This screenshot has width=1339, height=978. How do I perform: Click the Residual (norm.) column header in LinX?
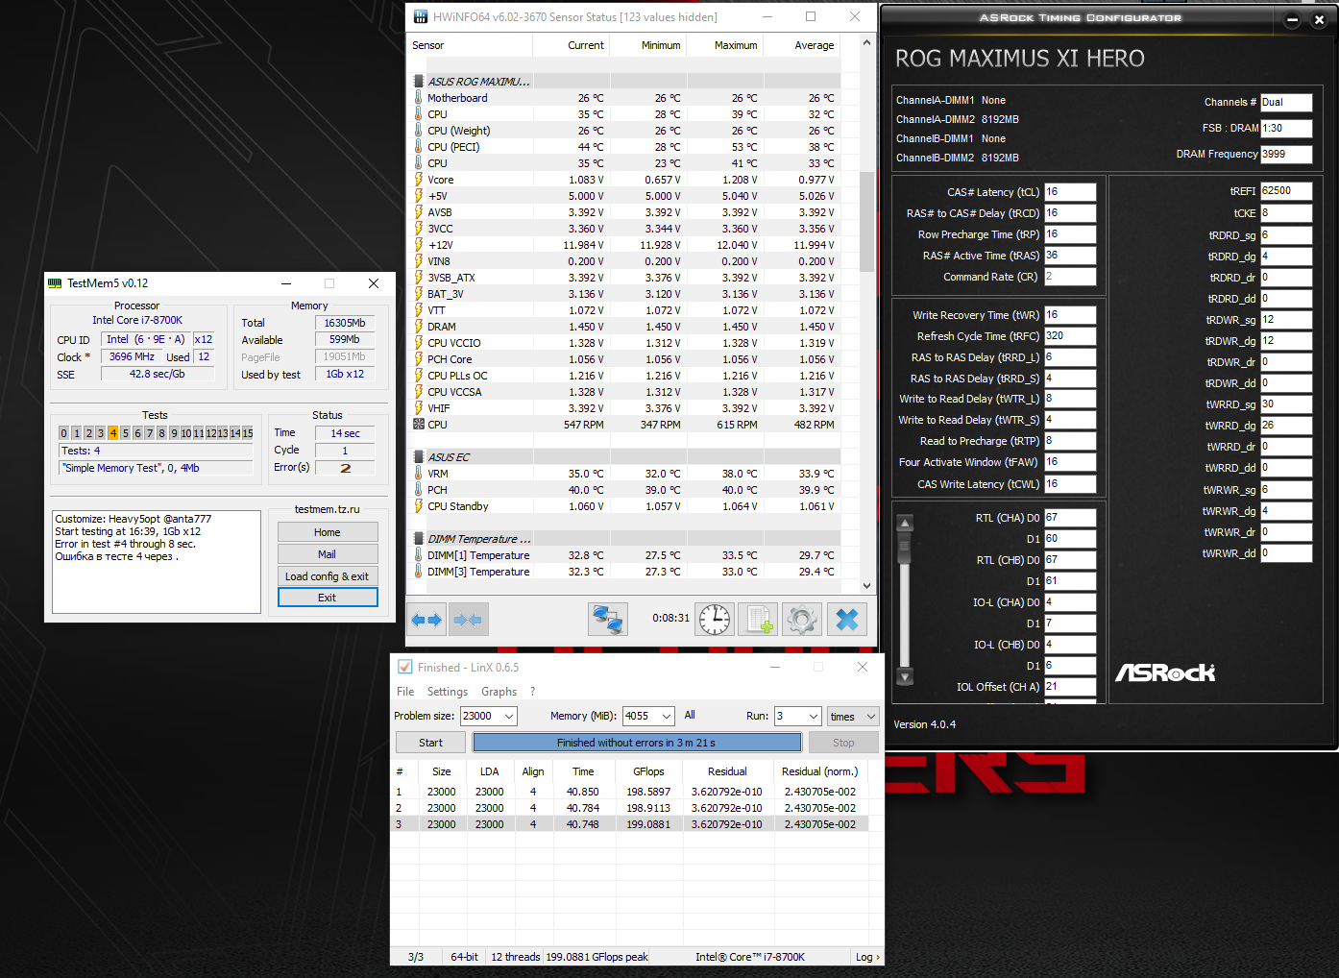[819, 771]
